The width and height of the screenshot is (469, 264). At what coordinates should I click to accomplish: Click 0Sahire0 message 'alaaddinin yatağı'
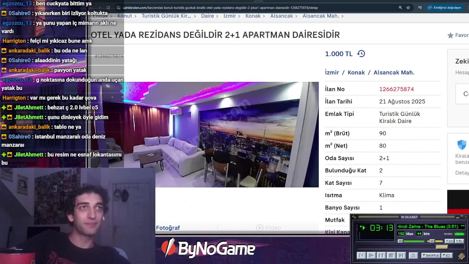pos(39,60)
